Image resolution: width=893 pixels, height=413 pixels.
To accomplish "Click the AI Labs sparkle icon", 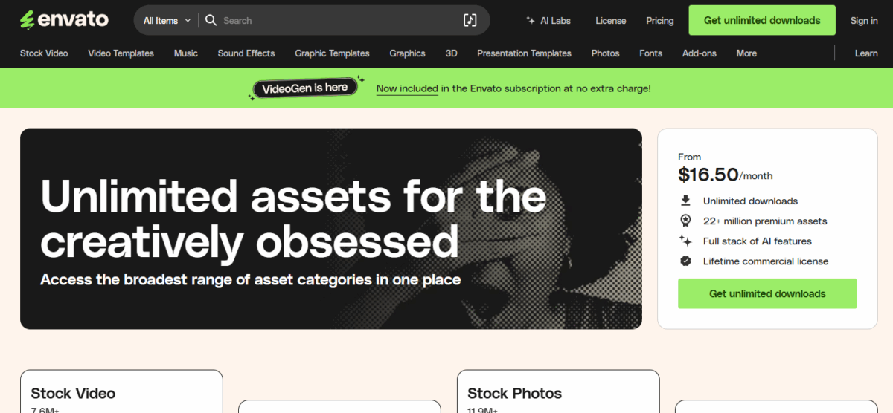I will point(531,21).
